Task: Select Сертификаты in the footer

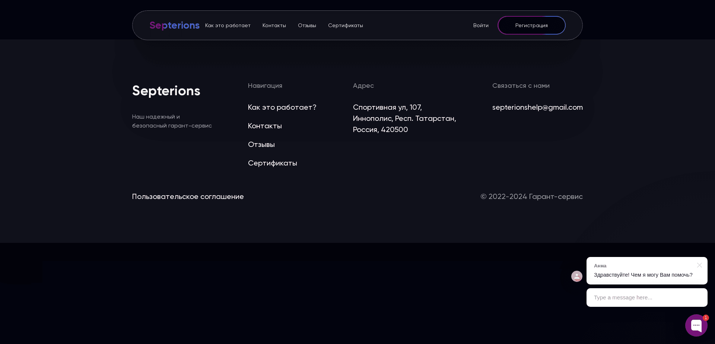Action: pos(272,163)
